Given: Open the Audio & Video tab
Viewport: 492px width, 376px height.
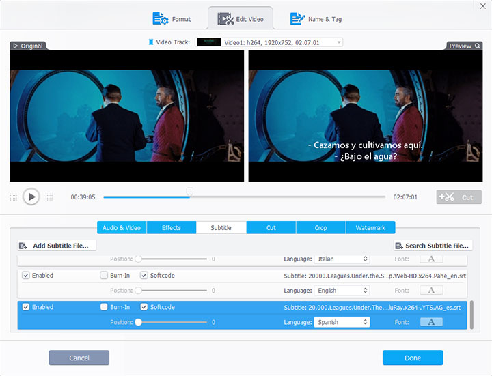Looking at the screenshot, I should point(122,228).
